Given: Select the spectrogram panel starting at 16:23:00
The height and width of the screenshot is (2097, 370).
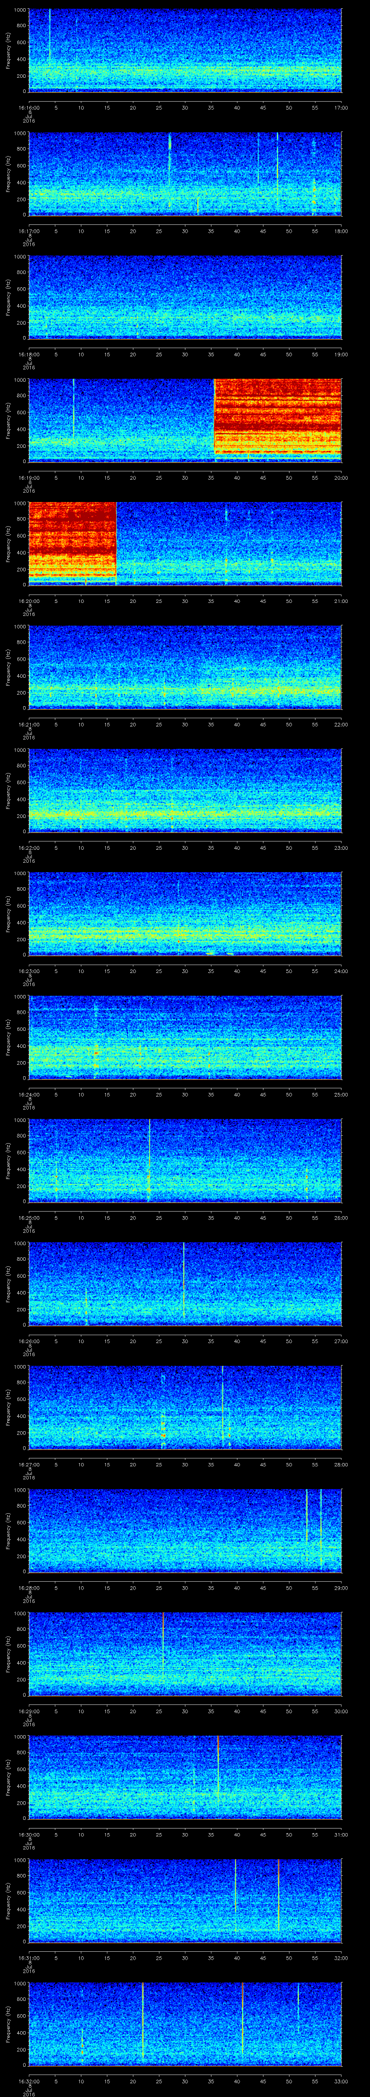Looking at the screenshot, I should pyautogui.click(x=185, y=913).
